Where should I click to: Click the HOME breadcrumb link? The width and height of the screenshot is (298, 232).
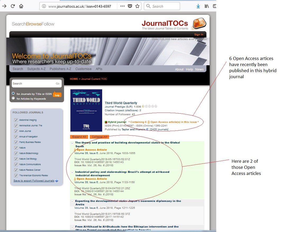(x=74, y=79)
